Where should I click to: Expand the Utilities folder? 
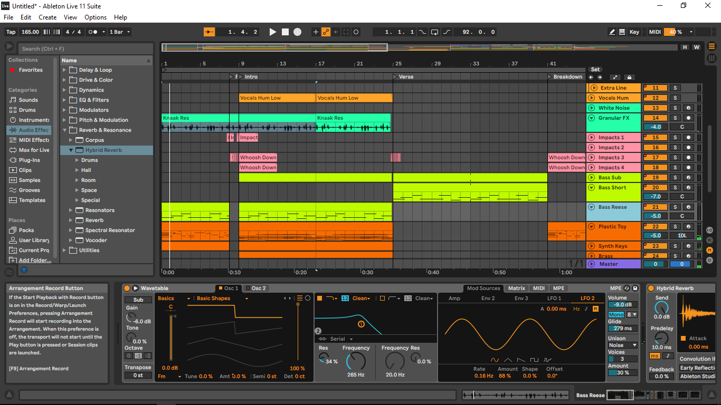pos(65,250)
